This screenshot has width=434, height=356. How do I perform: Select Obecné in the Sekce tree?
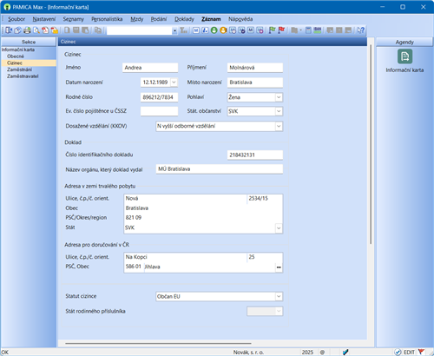click(16, 56)
